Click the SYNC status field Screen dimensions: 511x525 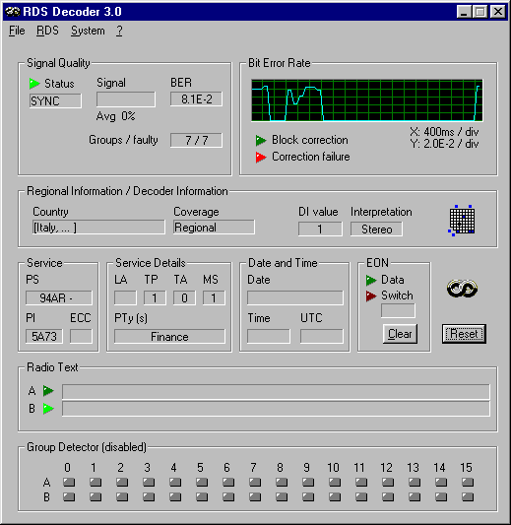55,100
